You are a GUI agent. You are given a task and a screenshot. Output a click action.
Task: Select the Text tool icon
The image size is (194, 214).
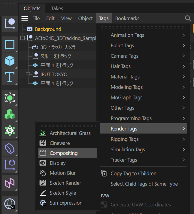click(x=10, y=77)
